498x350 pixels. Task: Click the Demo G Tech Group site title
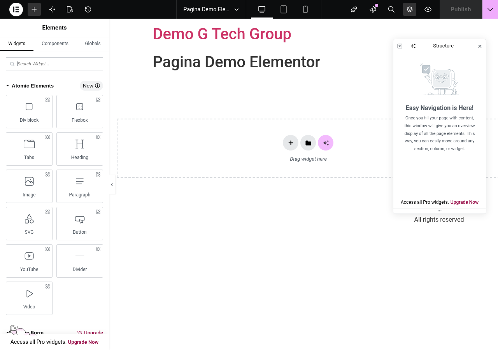point(222,34)
